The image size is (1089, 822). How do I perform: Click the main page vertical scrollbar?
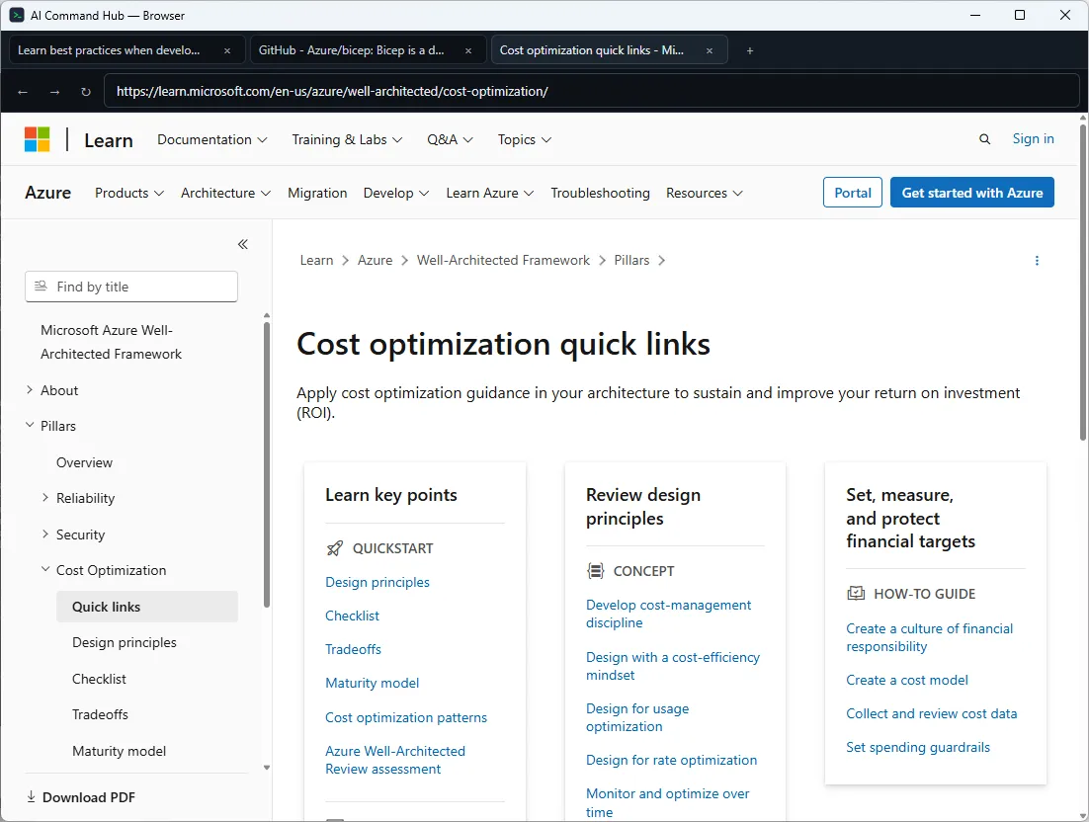(x=1083, y=282)
